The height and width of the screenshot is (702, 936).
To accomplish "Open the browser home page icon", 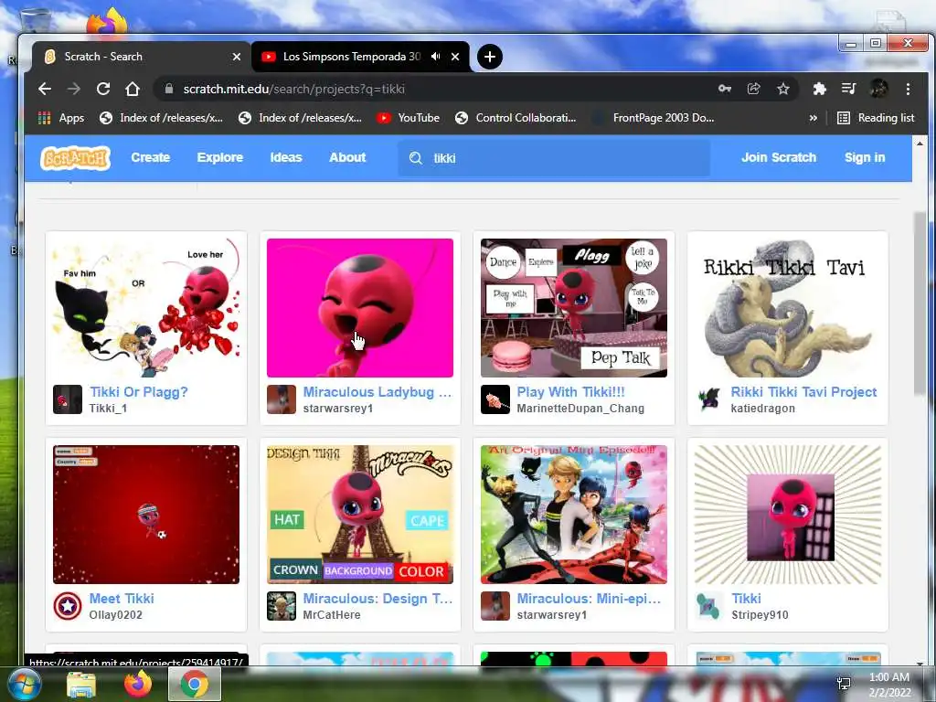I will tap(133, 89).
